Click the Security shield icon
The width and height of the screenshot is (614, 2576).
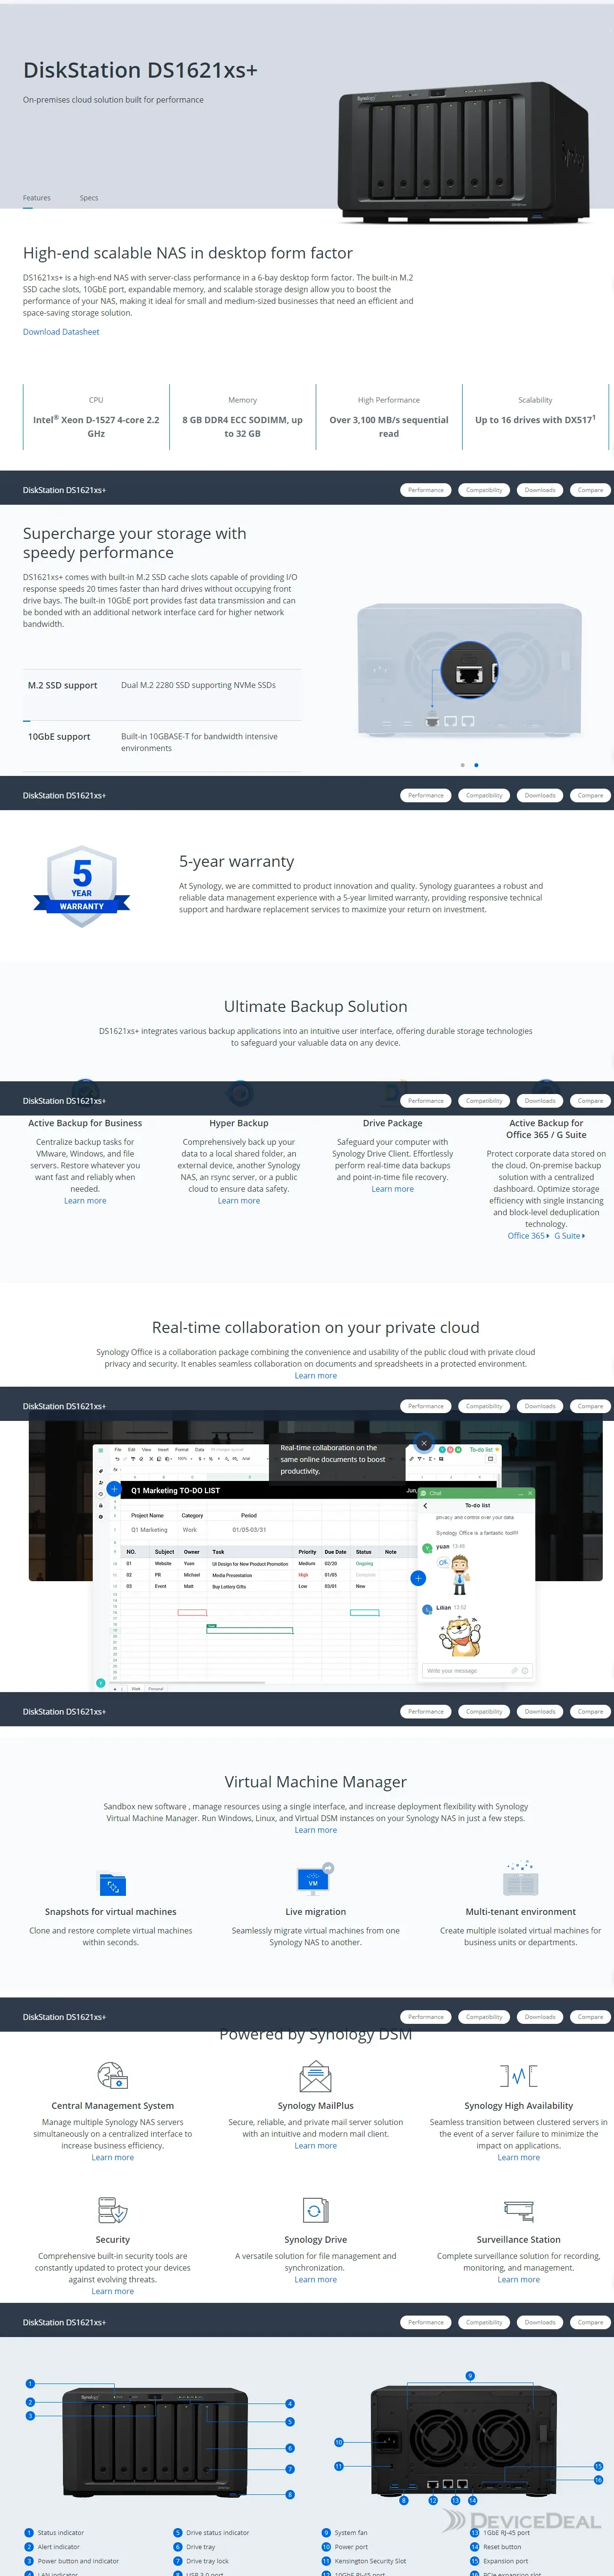[x=112, y=2209]
